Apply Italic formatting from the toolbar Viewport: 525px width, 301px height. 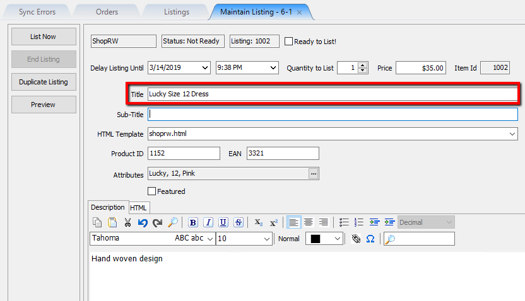[x=208, y=222]
